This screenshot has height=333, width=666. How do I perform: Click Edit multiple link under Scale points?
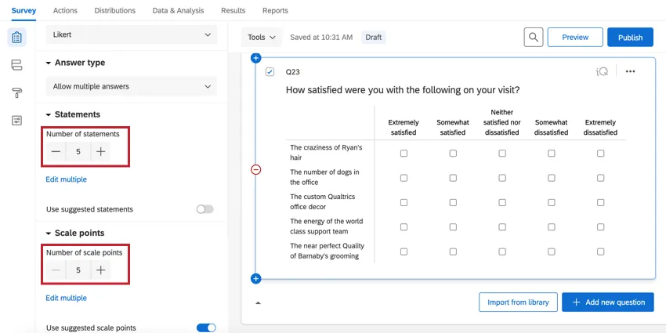click(66, 298)
